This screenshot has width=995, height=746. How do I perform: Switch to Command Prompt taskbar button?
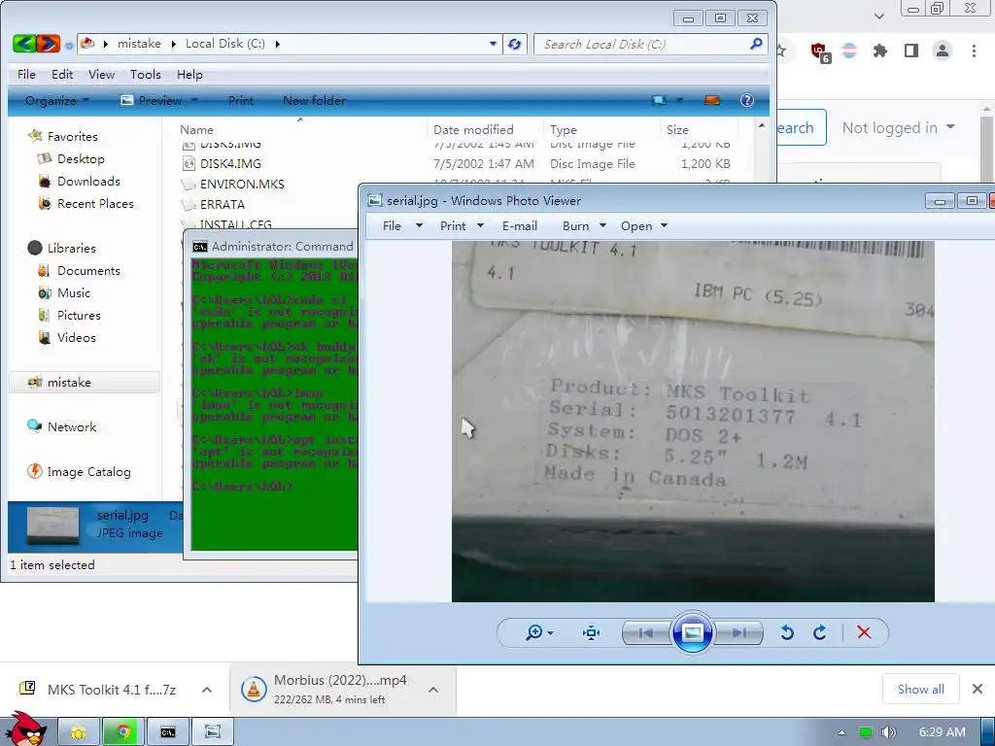(x=168, y=732)
